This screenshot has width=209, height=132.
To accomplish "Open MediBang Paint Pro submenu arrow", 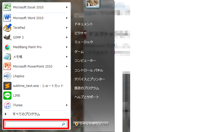I will tap(67, 47).
